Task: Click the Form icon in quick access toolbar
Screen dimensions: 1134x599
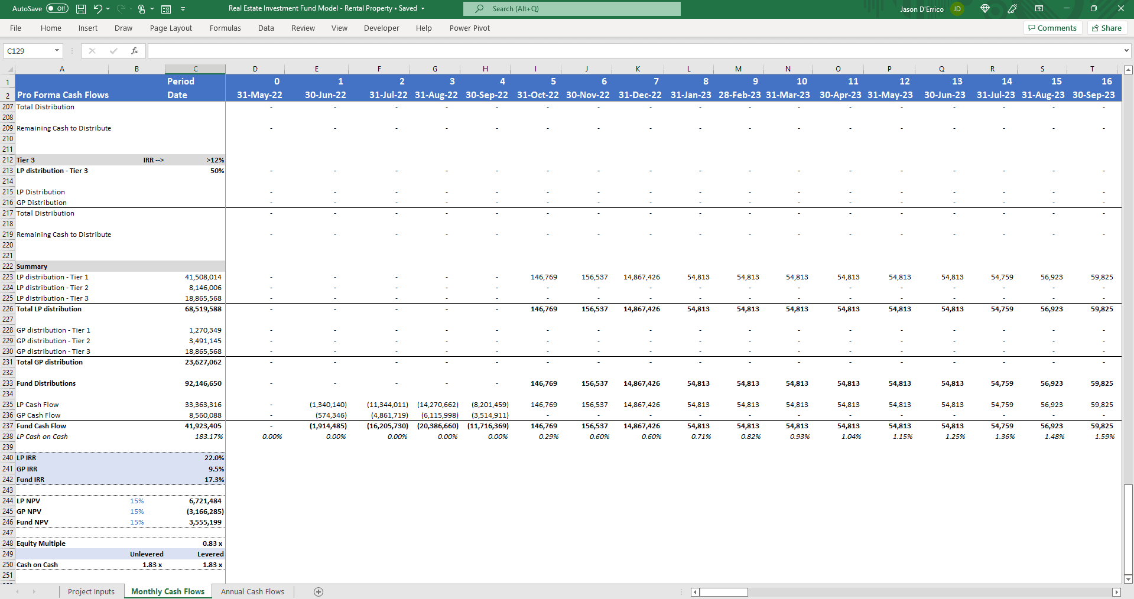Action: click(166, 9)
